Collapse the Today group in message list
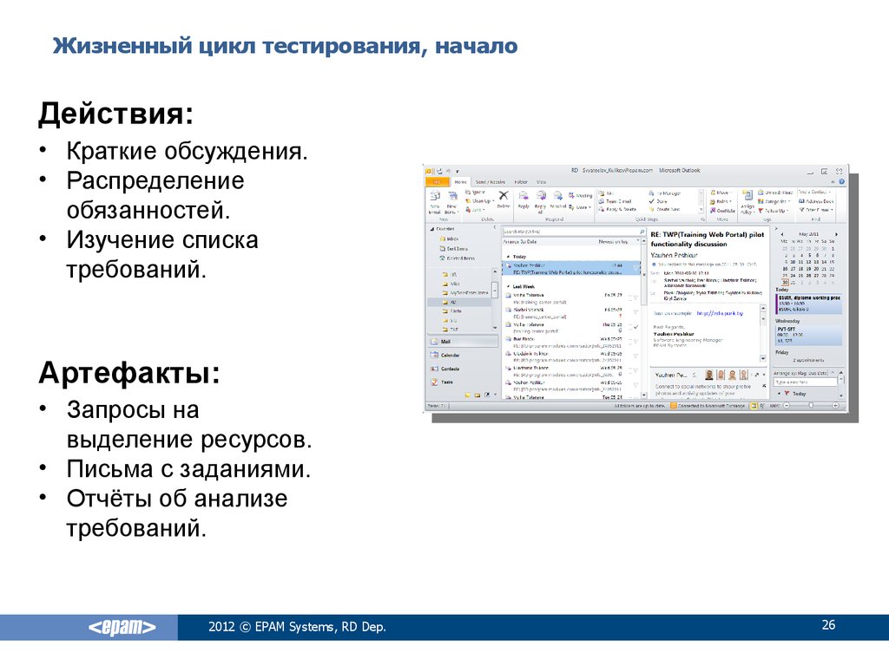 tap(507, 258)
